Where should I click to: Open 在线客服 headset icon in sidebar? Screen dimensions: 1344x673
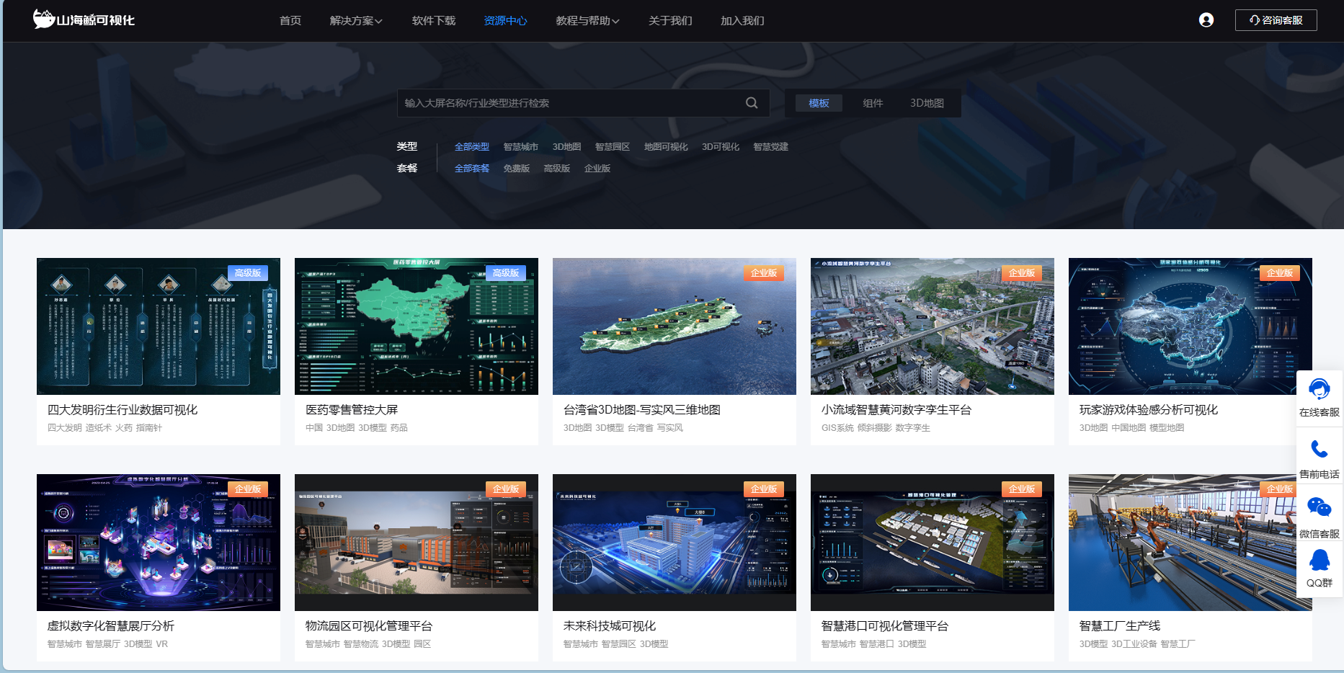tap(1319, 390)
